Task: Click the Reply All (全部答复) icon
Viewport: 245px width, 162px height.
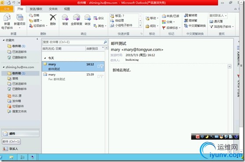Action: pos(76,18)
